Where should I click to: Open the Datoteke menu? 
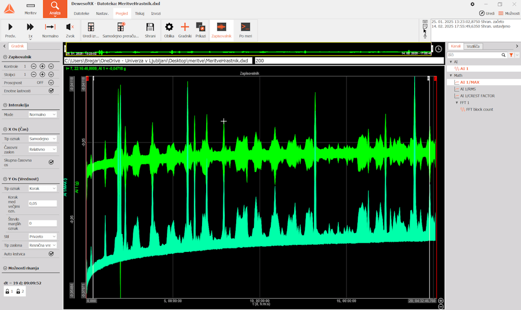coord(81,14)
